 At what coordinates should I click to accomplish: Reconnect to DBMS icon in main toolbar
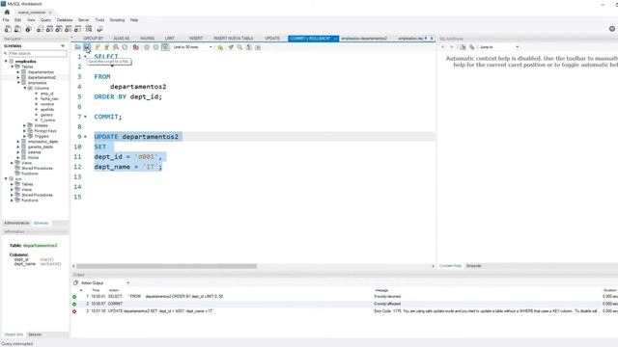pyautogui.click(x=99, y=29)
